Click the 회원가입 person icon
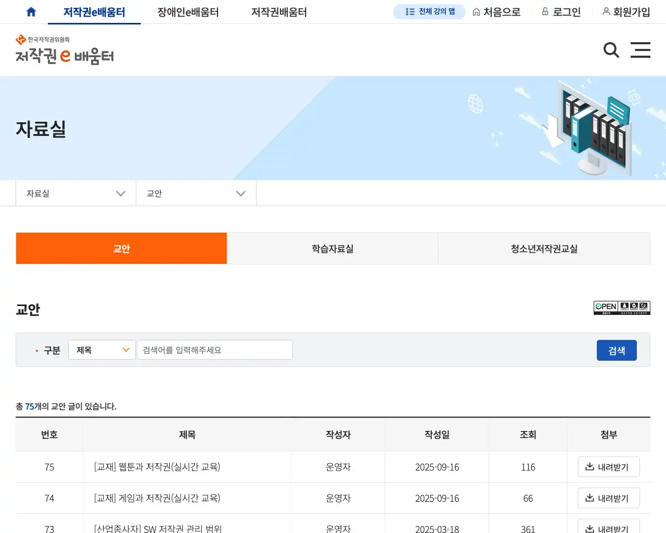The width and height of the screenshot is (666, 533). [607, 11]
